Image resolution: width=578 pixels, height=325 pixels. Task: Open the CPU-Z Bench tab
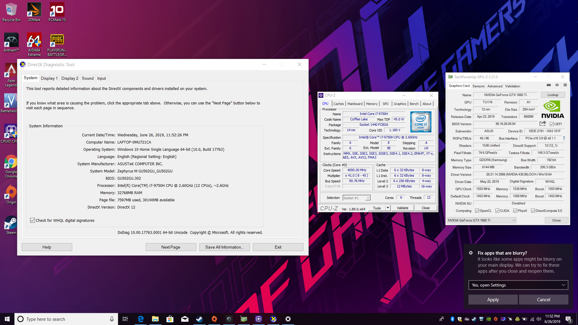[414, 104]
